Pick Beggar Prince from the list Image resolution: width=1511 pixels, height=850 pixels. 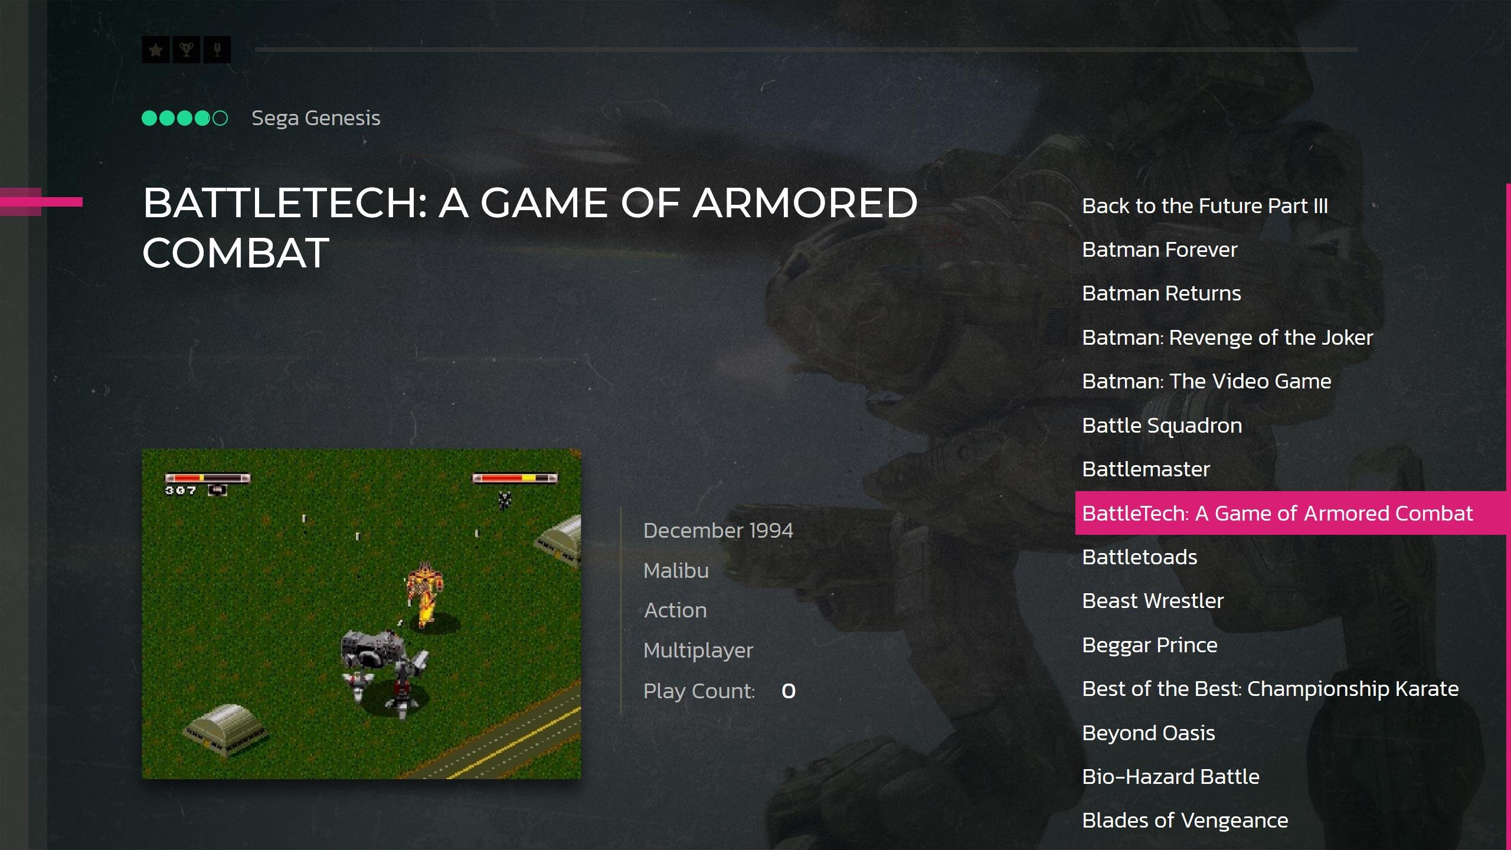click(1149, 645)
